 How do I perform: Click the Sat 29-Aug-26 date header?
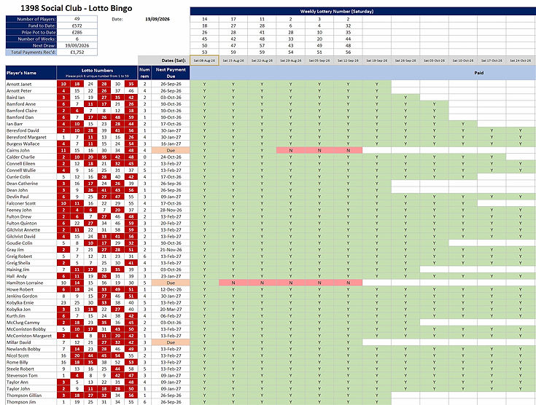point(290,60)
